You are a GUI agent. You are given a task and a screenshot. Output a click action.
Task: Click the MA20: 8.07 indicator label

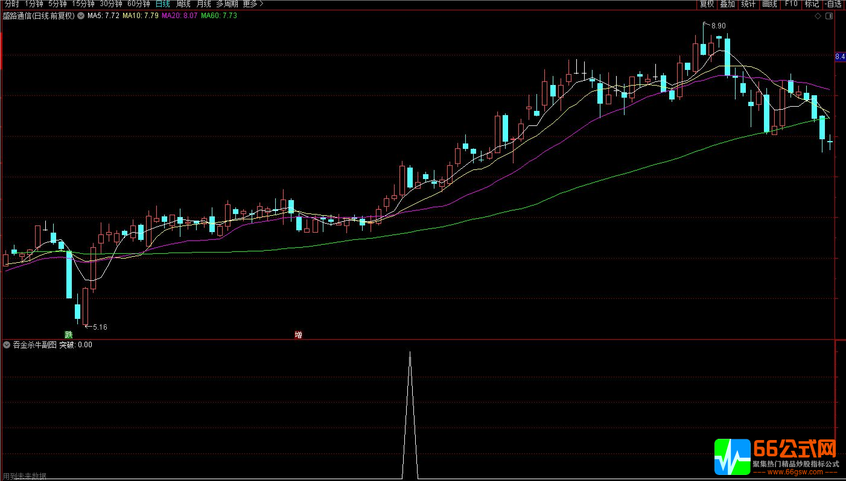[180, 16]
